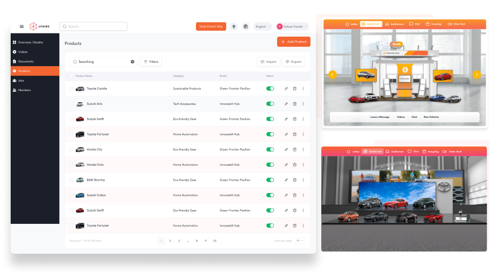This screenshot has width=490, height=275.
Task: Delete the Honda Civic product
Action: tap(295, 165)
